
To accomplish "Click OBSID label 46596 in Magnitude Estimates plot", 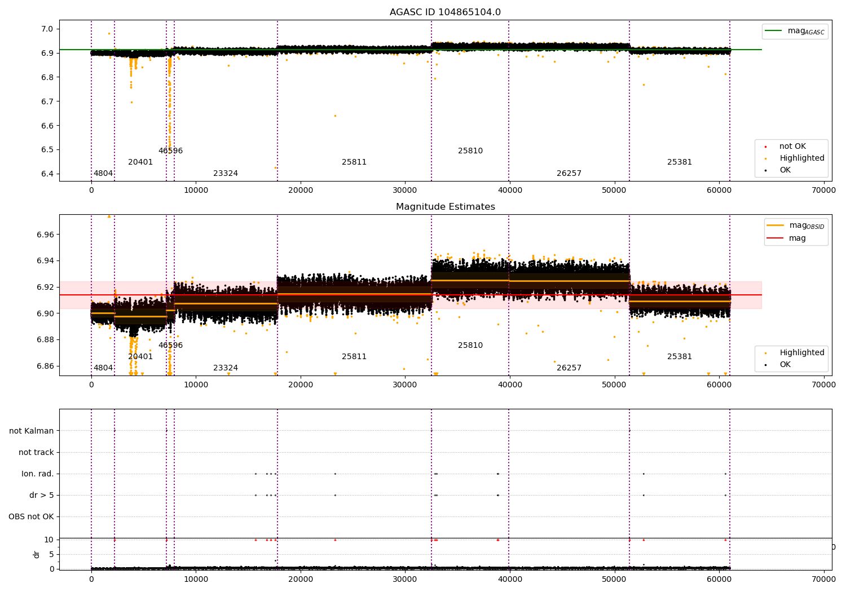I will 170,346.
